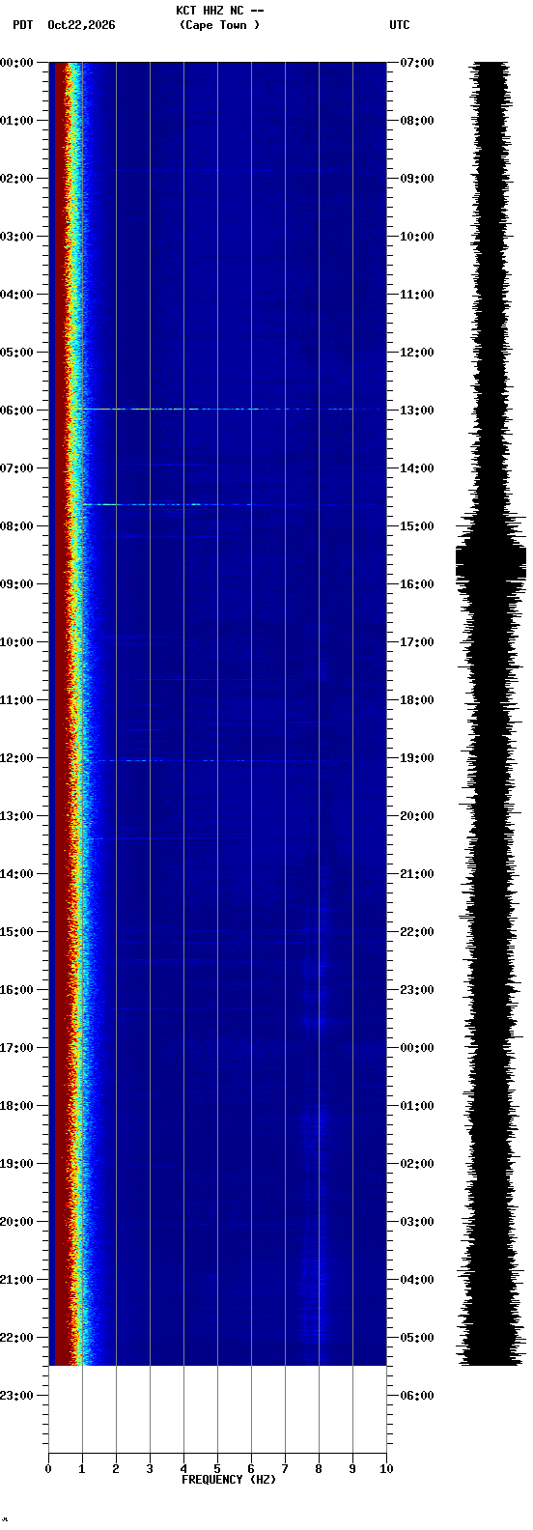This screenshot has width=533, height=1530.
Task: Click the PDT time label '02:00'
Action: coord(16,179)
